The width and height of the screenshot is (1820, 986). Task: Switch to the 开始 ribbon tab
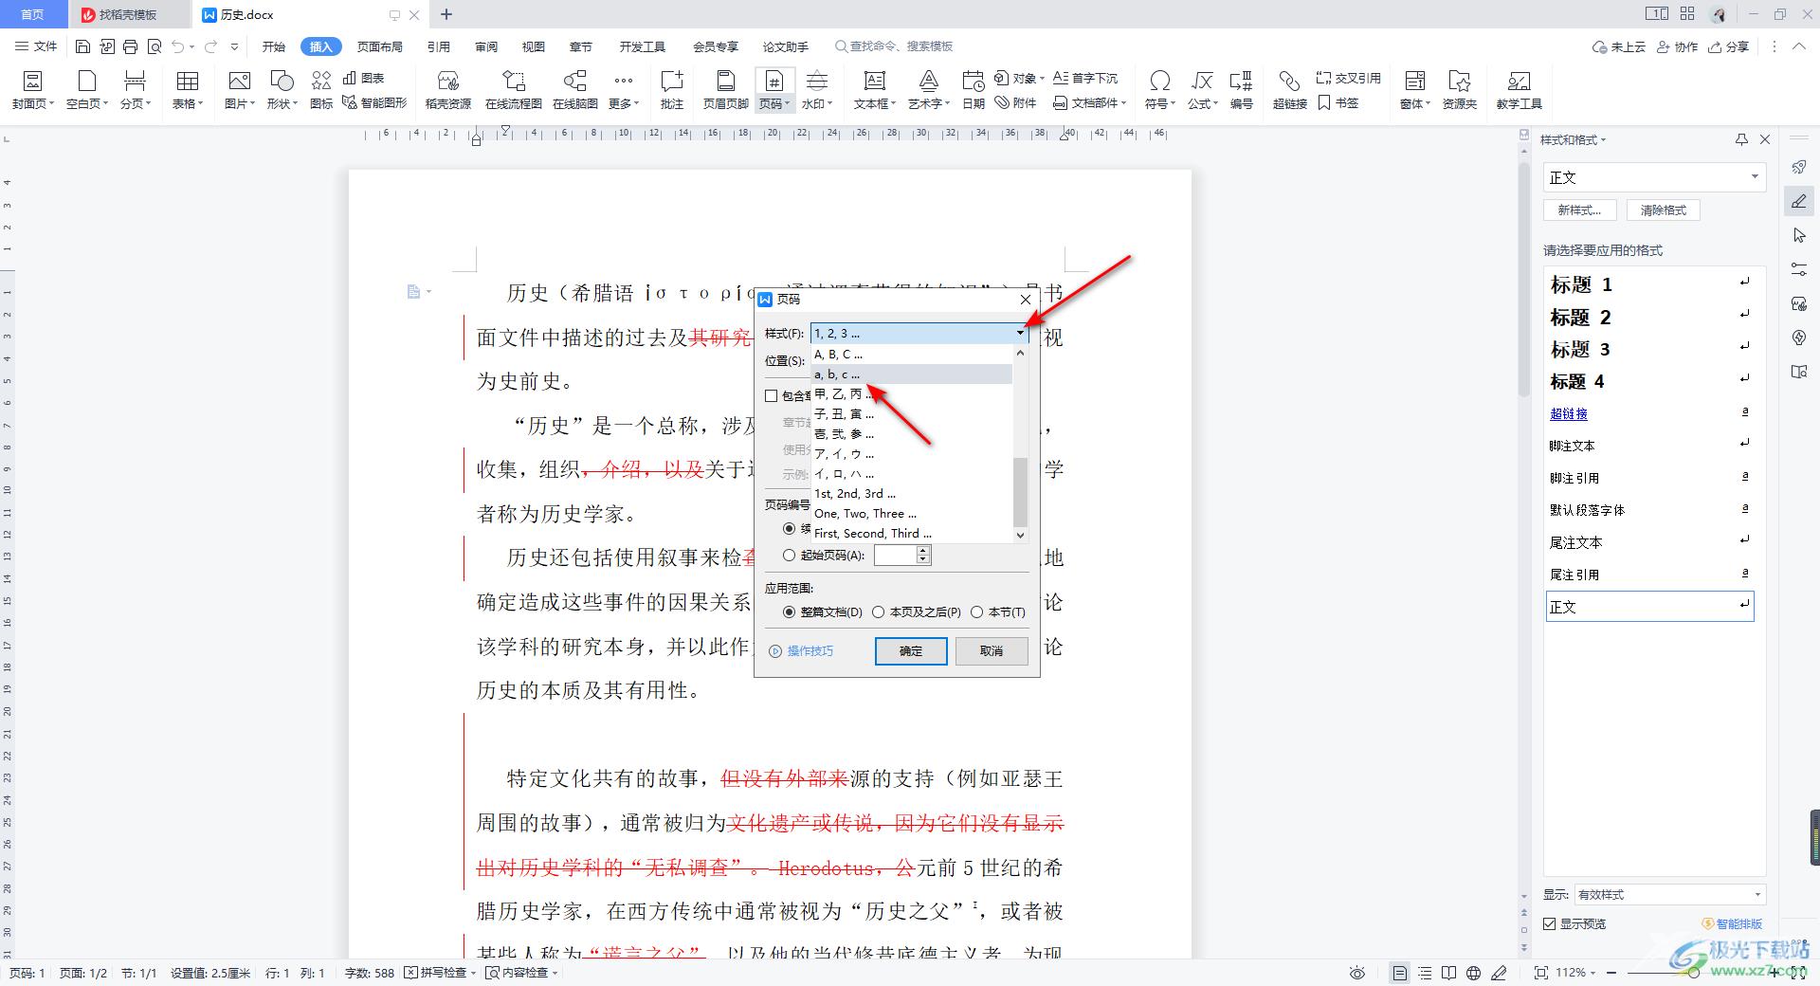(274, 46)
